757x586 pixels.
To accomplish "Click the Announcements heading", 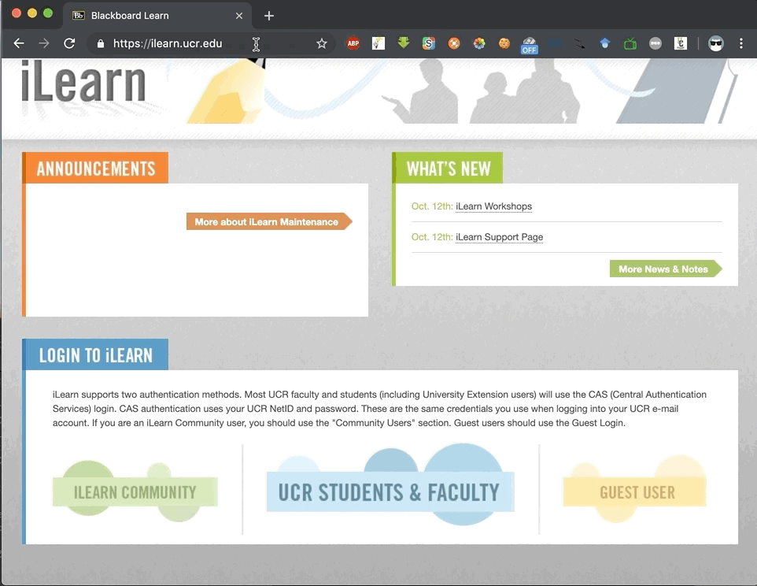I will click(x=95, y=168).
